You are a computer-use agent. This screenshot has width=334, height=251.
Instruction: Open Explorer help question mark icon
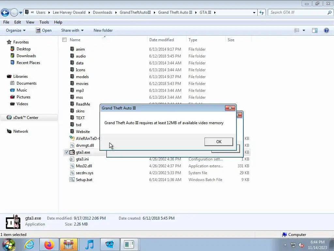pyautogui.click(x=326, y=30)
